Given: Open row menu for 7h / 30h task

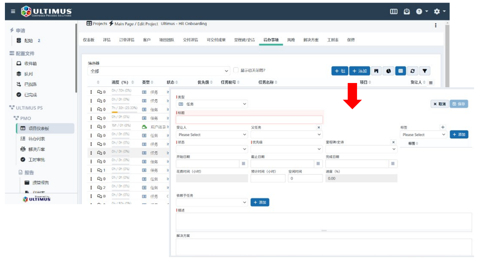Looking at the screenshot, I should [91, 109].
